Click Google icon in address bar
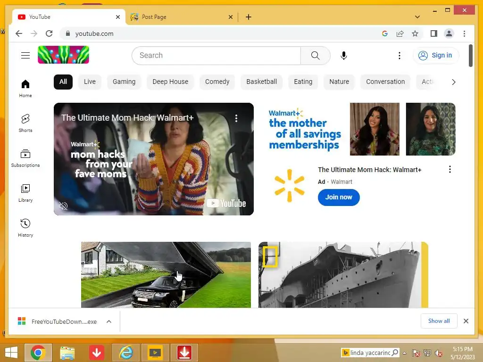483x362 pixels. tap(385, 33)
